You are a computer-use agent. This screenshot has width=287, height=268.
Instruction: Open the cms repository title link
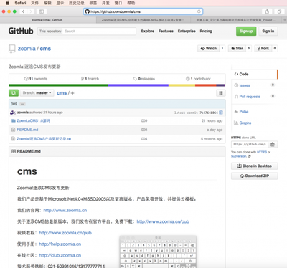tap(45, 49)
